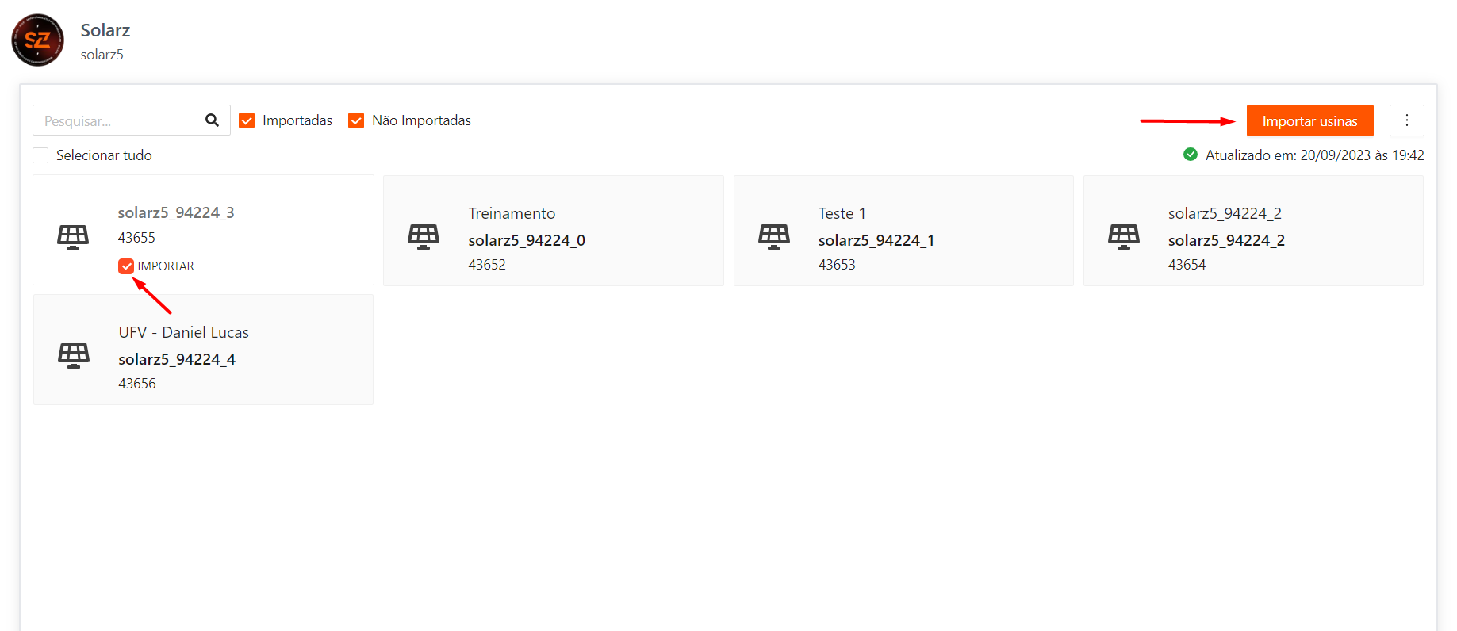
Task: Click the UFV - Daniel Lucas title
Action: click(183, 332)
